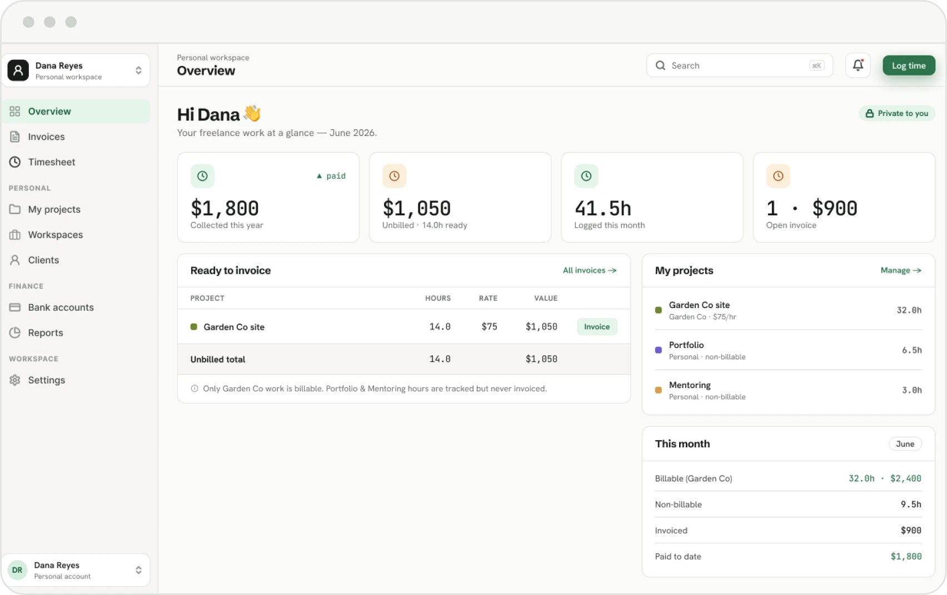947x595 pixels.
Task: Click the DR initials avatar at bottom
Action: (18, 570)
